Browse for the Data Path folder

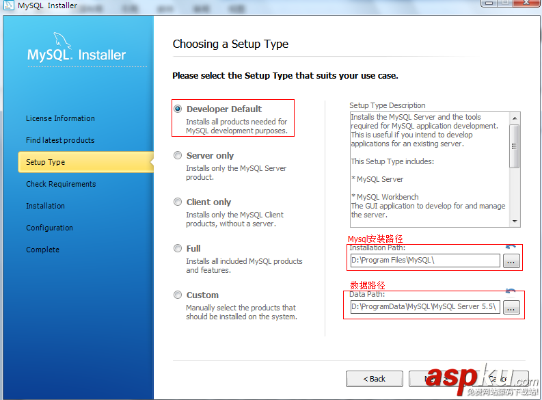pyautogui.click(x=511, y=307)
